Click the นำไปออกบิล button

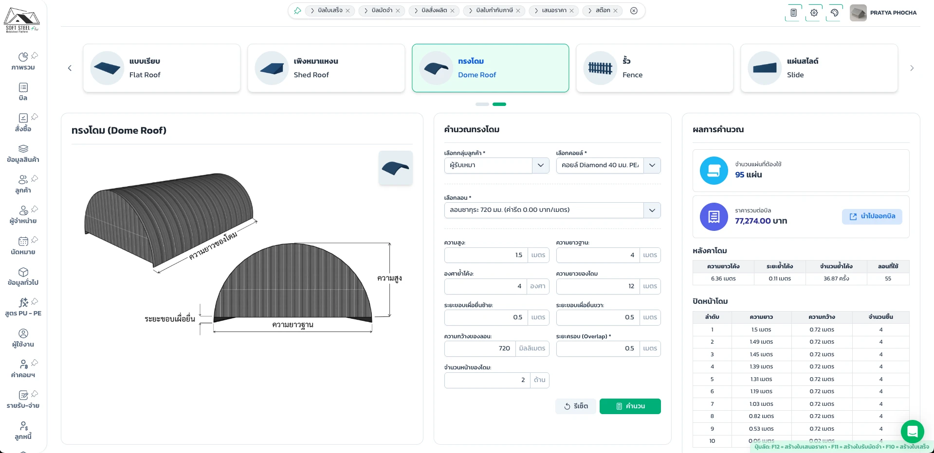point(872,216)
